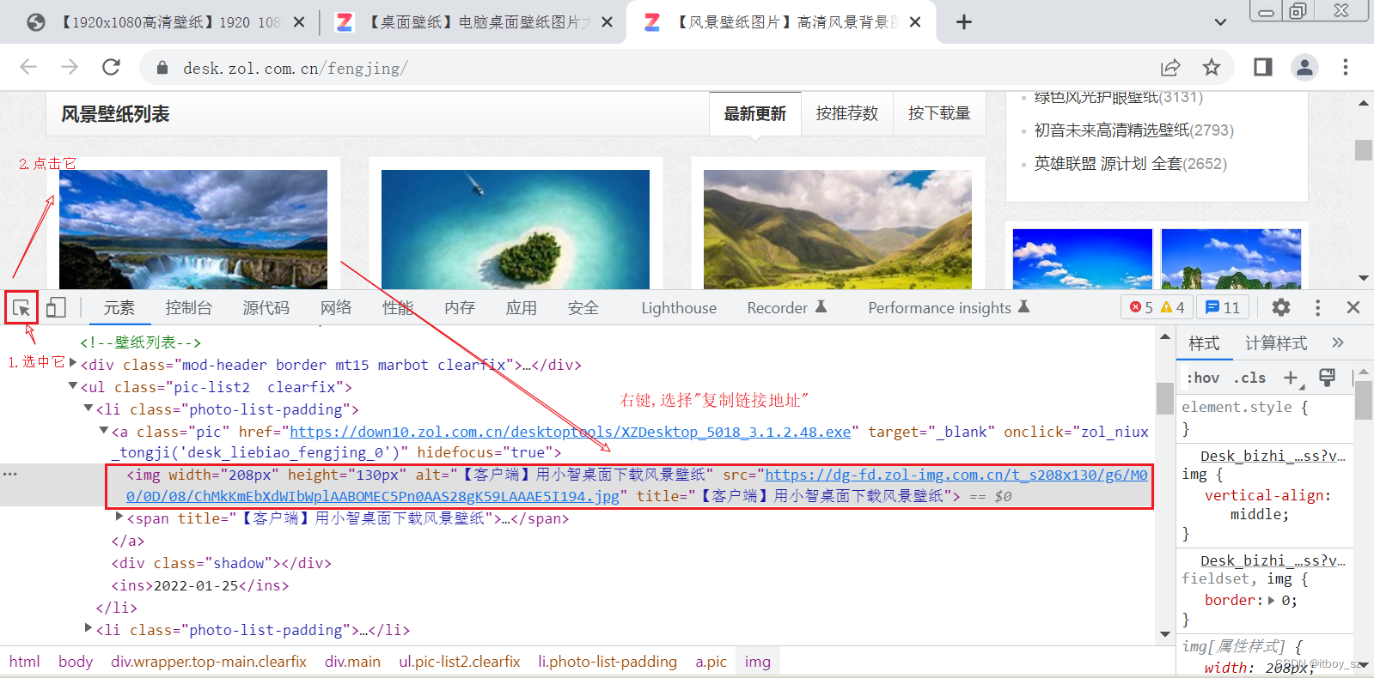Close the 1920x1080高清壁纸 tab

(299, 22)
